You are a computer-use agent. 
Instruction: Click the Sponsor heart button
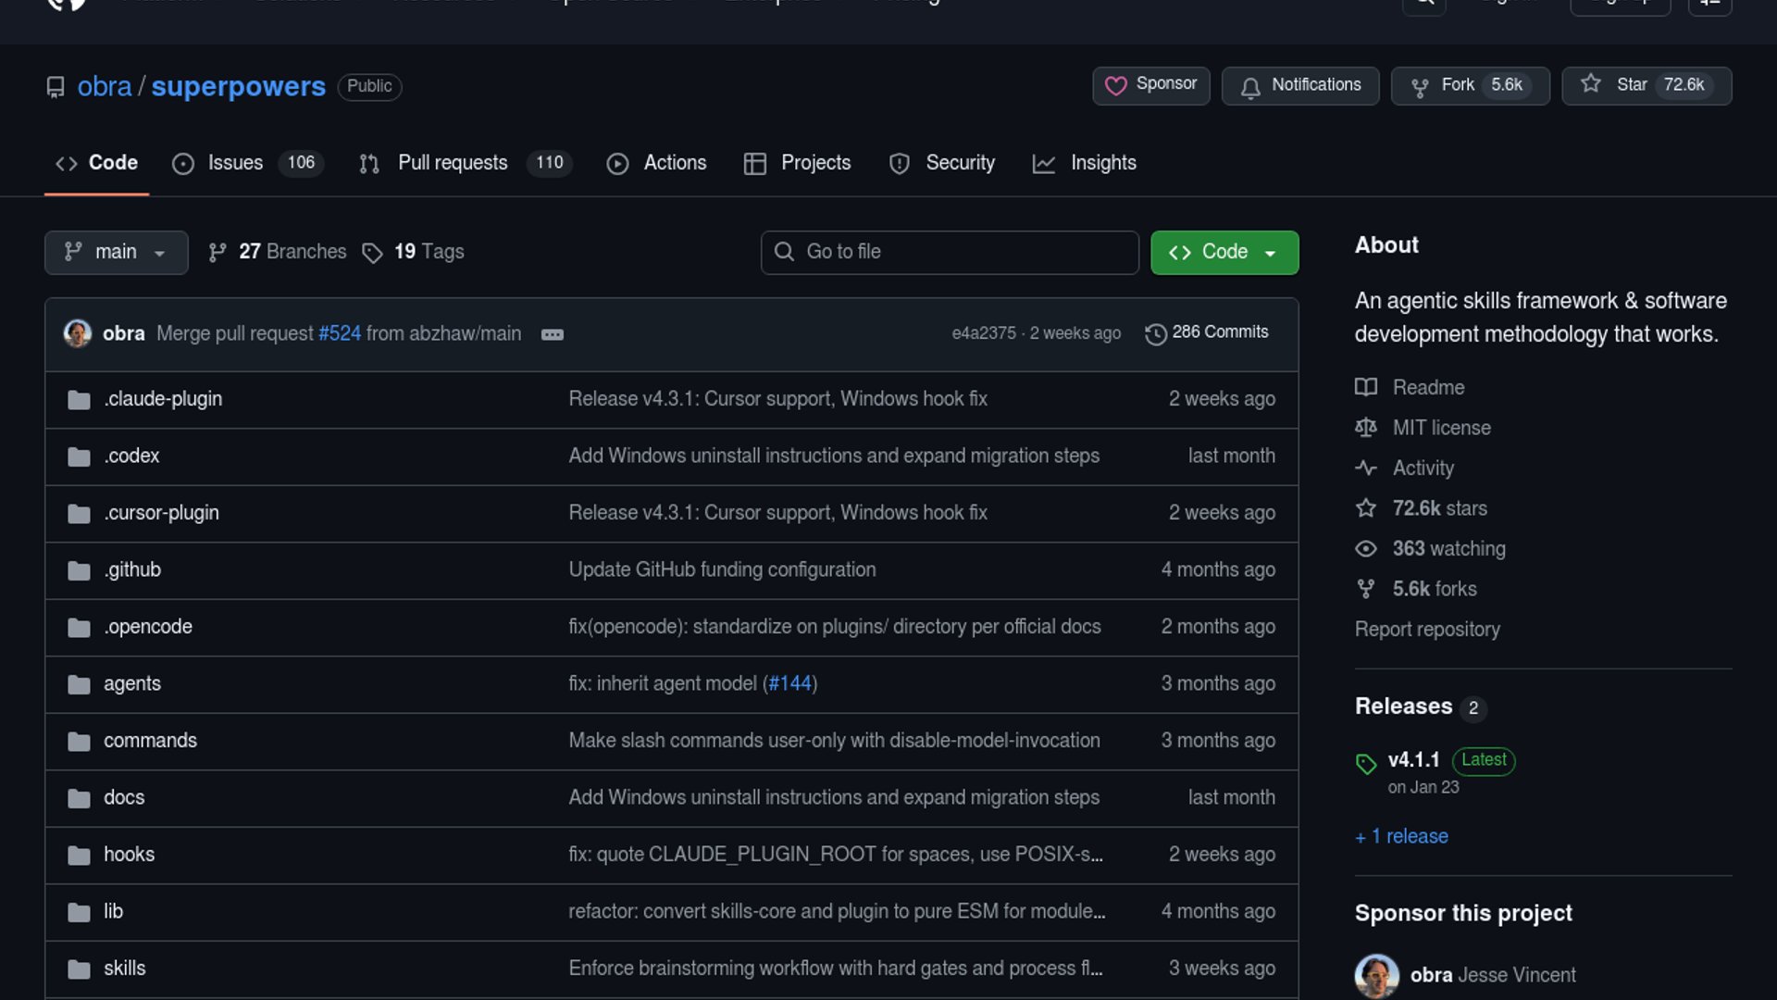pyautogui.click(x=1150, y=85)
